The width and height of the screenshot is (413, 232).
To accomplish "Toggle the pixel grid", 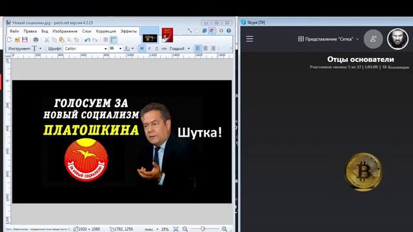I will (106, 40).
